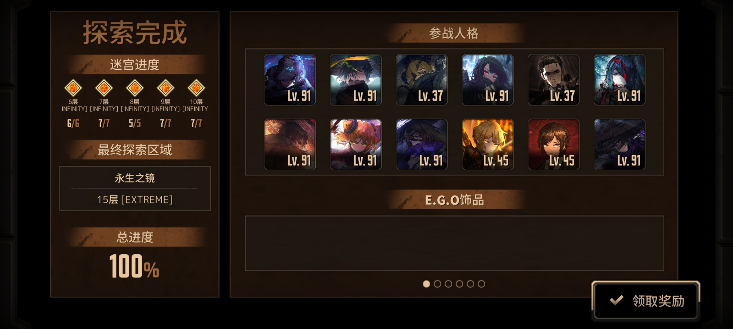Screen dimensions: 733x329
Task: Click the 10层 floor clear badge
Action: click(x=196, y=88)
